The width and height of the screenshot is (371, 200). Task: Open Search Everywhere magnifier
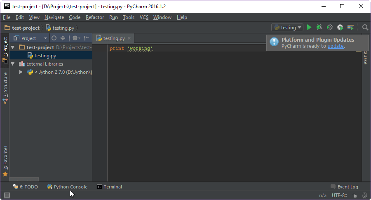(x=365, y=28)
